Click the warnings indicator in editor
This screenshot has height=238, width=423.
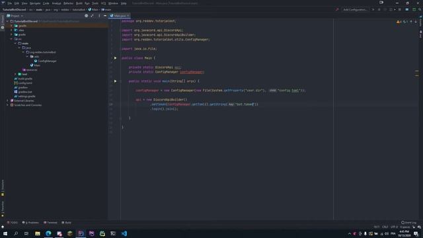(399, 22)
